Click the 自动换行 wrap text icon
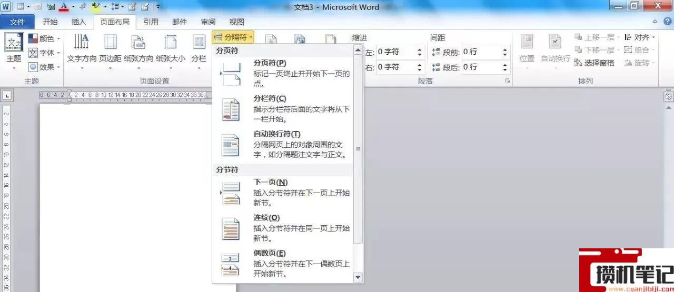 (x=556, y=42)
